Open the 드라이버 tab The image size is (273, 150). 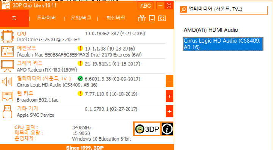46,18
